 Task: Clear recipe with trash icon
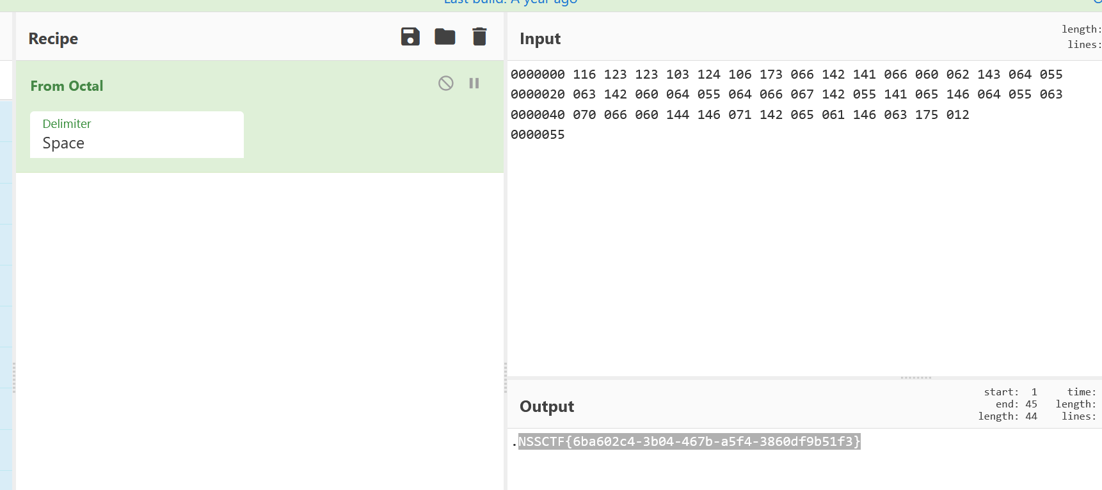(479, 36)
